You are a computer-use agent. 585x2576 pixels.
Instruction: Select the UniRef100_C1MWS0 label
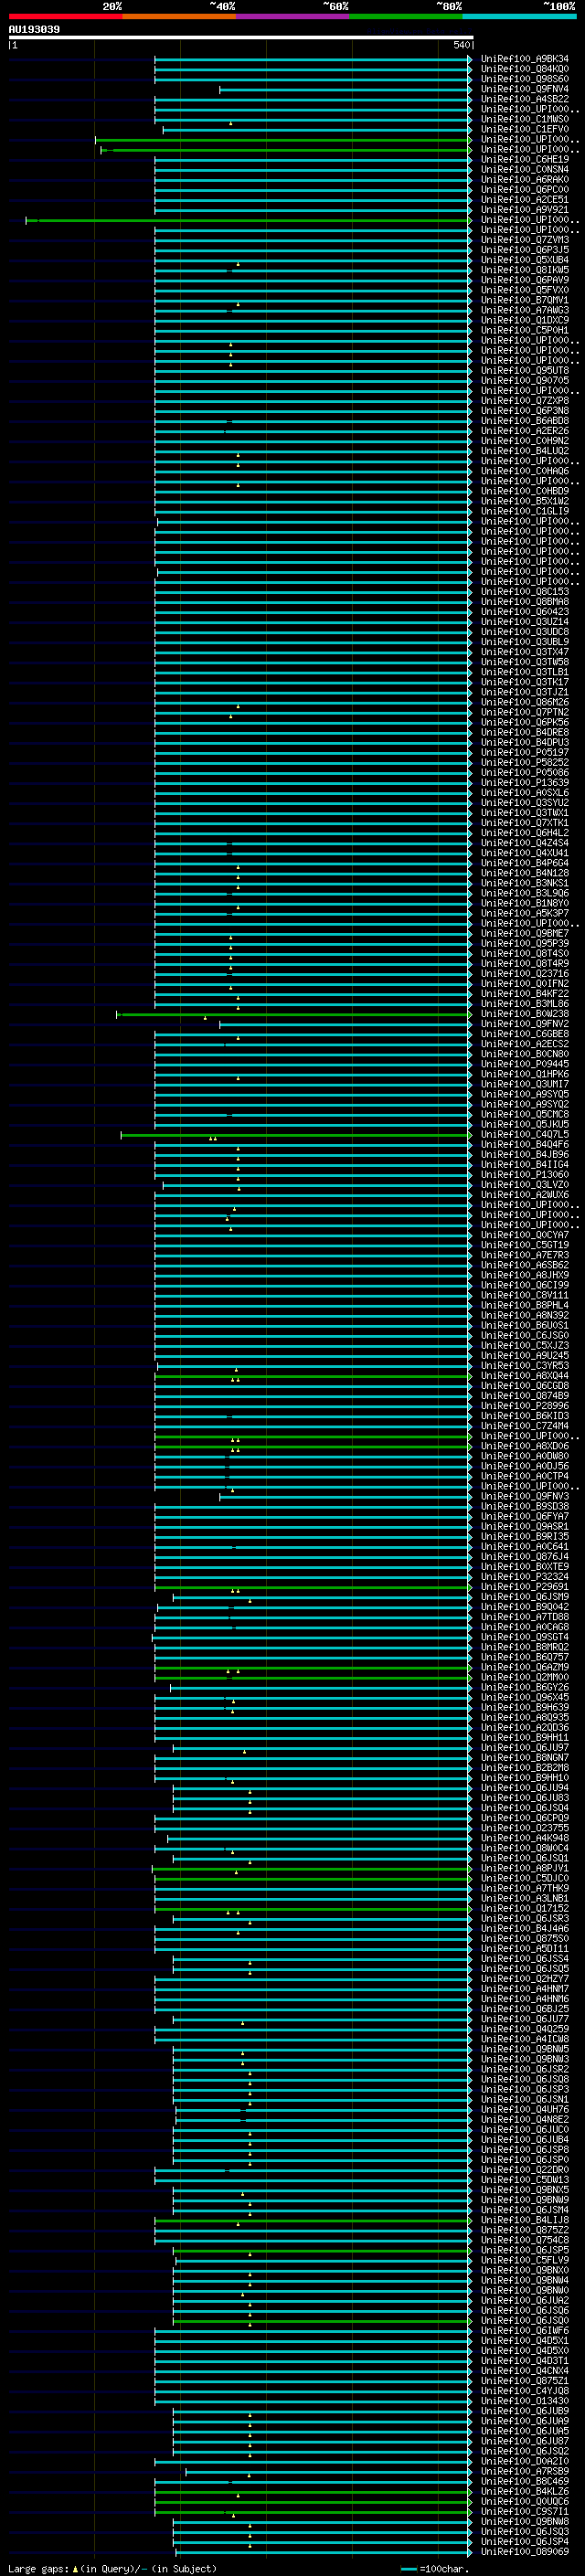(525, 119)
